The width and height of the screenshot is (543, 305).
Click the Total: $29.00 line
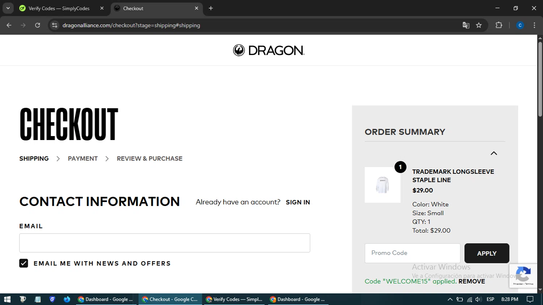[x=431, y=230]
